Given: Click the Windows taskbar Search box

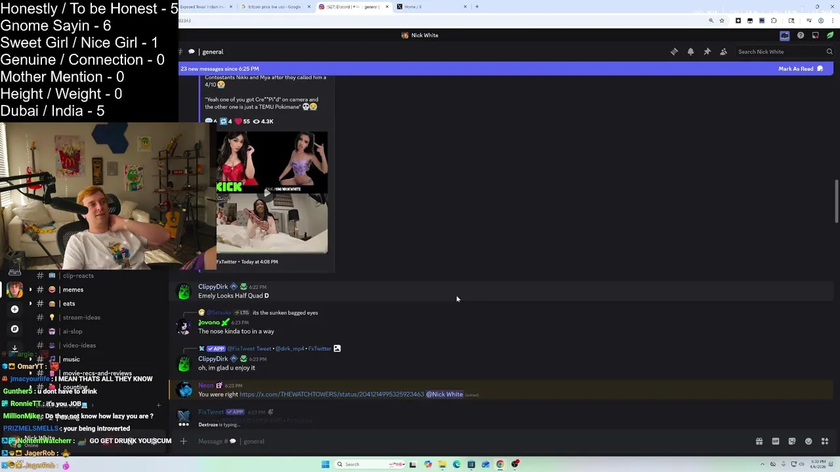Looking at the screenshot, I should 368,464.
